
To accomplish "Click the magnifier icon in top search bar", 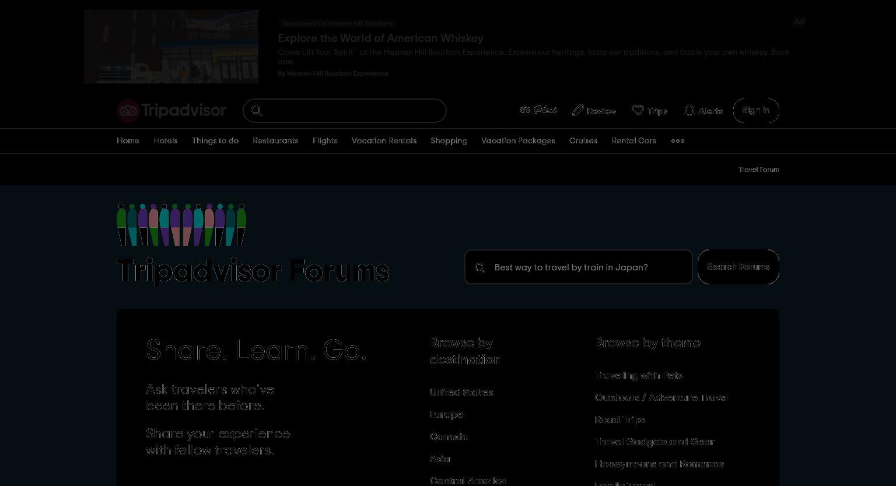I will (x=257, y=111).
